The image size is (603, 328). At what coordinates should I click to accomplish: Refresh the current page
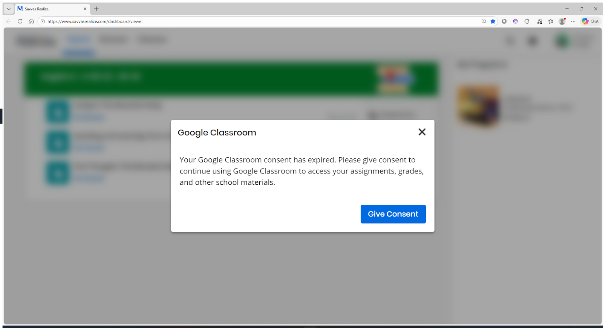pyautogui.click(x=20, y=21)
